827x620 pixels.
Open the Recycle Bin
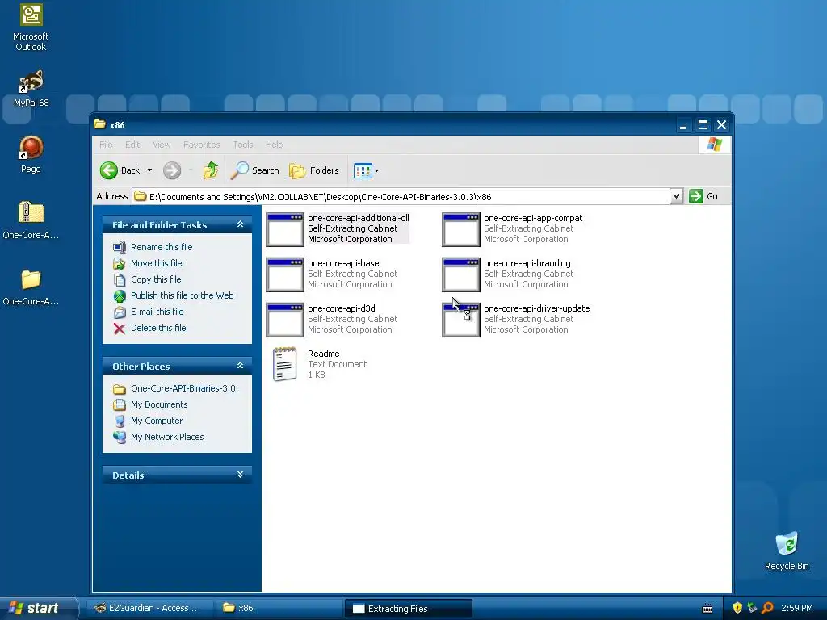coord(787,551)
